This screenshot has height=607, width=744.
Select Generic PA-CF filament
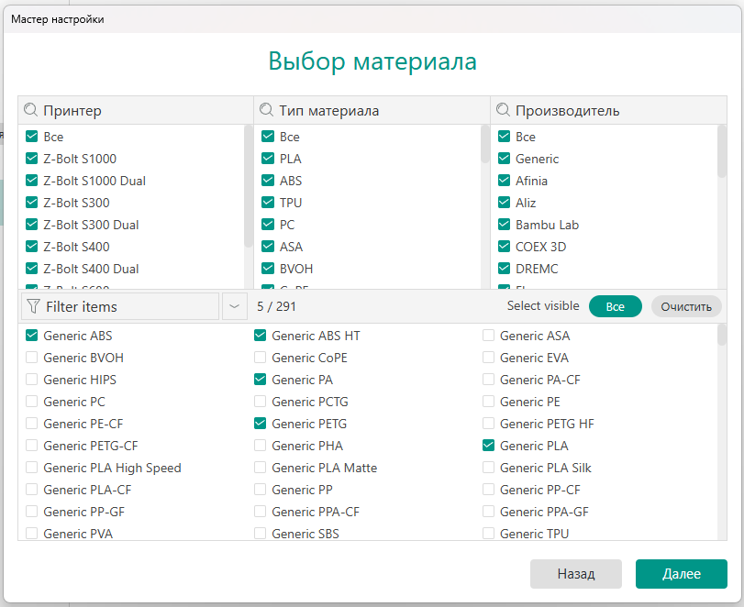[488, 380]
